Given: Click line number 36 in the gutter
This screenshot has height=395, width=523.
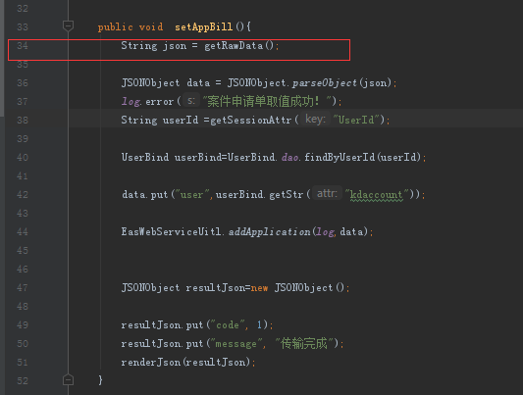Looking at the screenshot, I should (23, 83).
